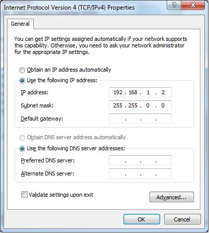Choose Use the following IP address
This screenshot has height=233, width=209.
click(x=22, y=81)
